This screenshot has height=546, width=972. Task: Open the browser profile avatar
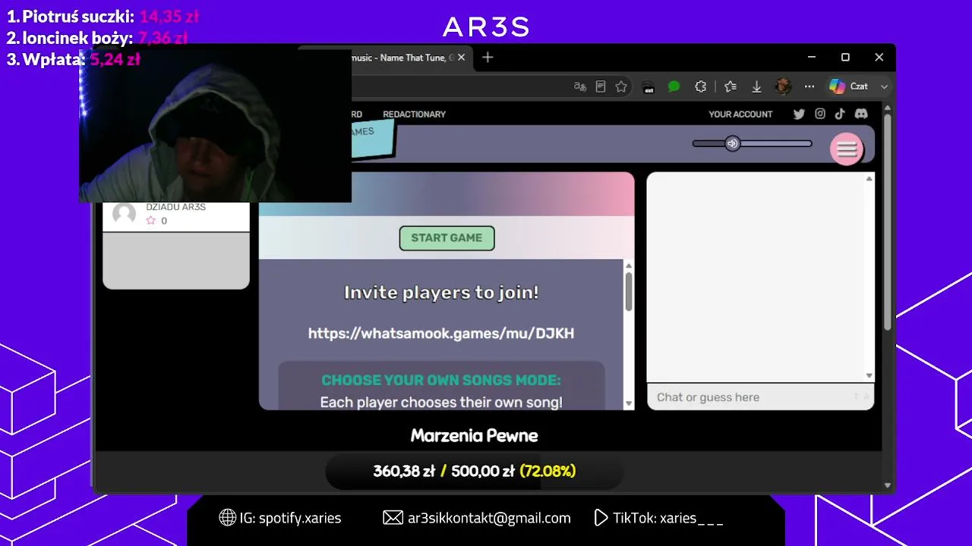[783, 86]
